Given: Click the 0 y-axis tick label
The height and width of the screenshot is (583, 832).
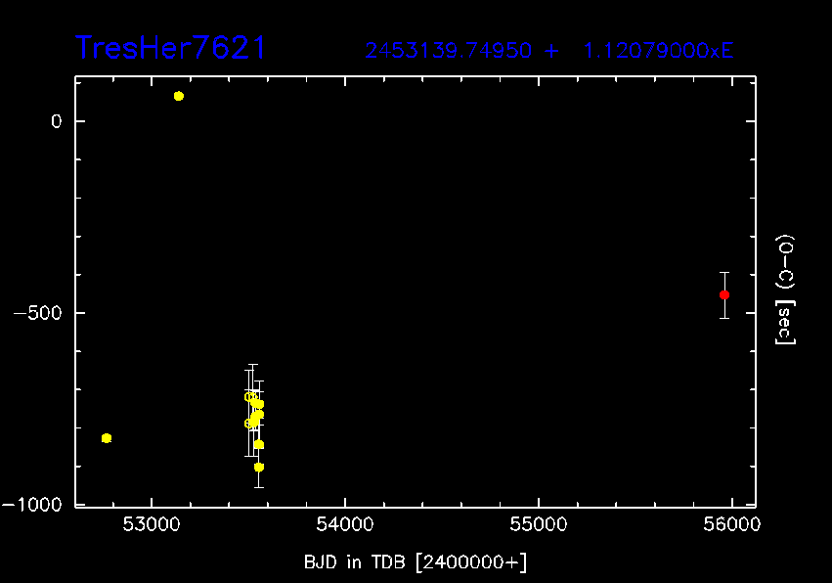Looking at the screenshot, I should tap(56, 121).
